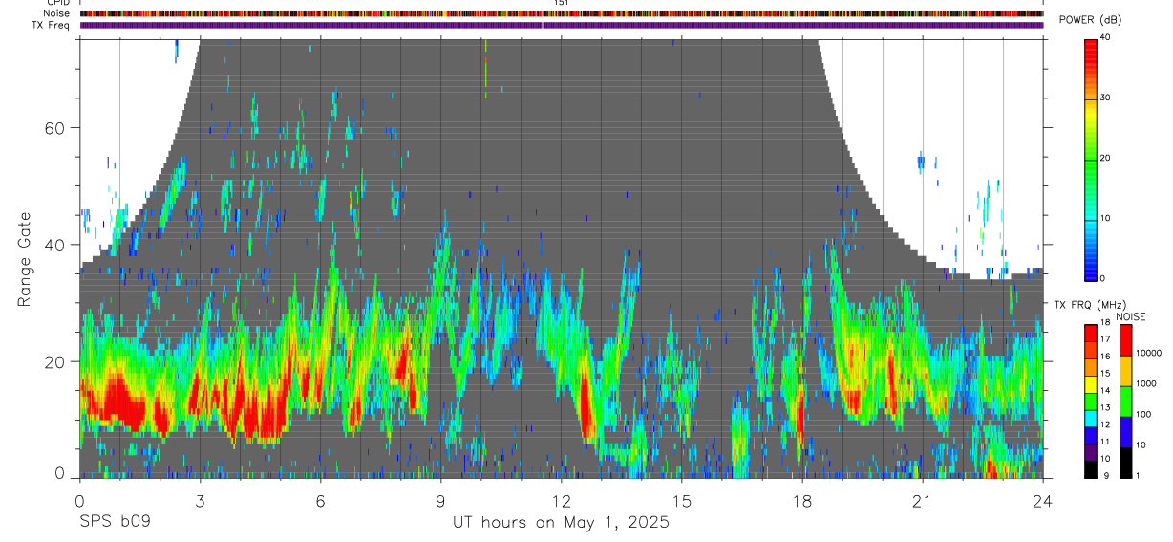Click the Noise row label at top
Screen dimensions: 1173x542
click(57, 13)
